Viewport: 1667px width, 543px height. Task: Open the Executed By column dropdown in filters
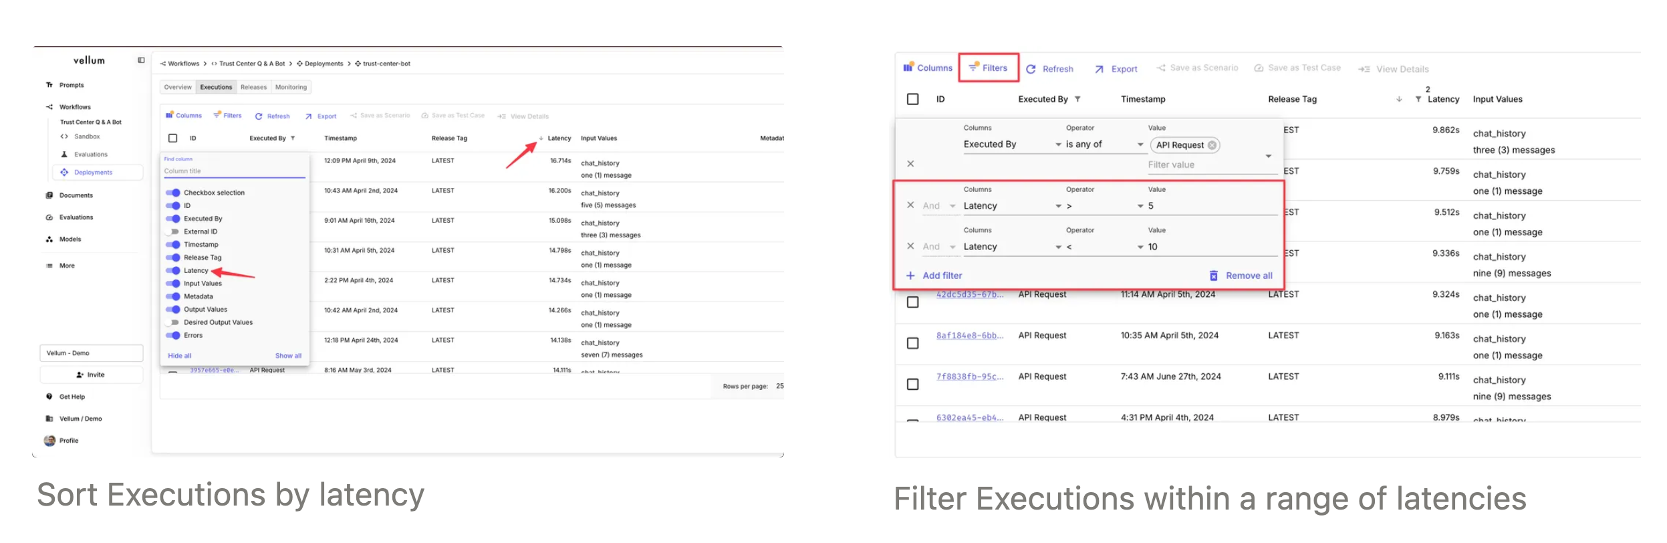tap(1012, 144)
